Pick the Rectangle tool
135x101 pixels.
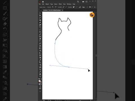coord(40,32)
